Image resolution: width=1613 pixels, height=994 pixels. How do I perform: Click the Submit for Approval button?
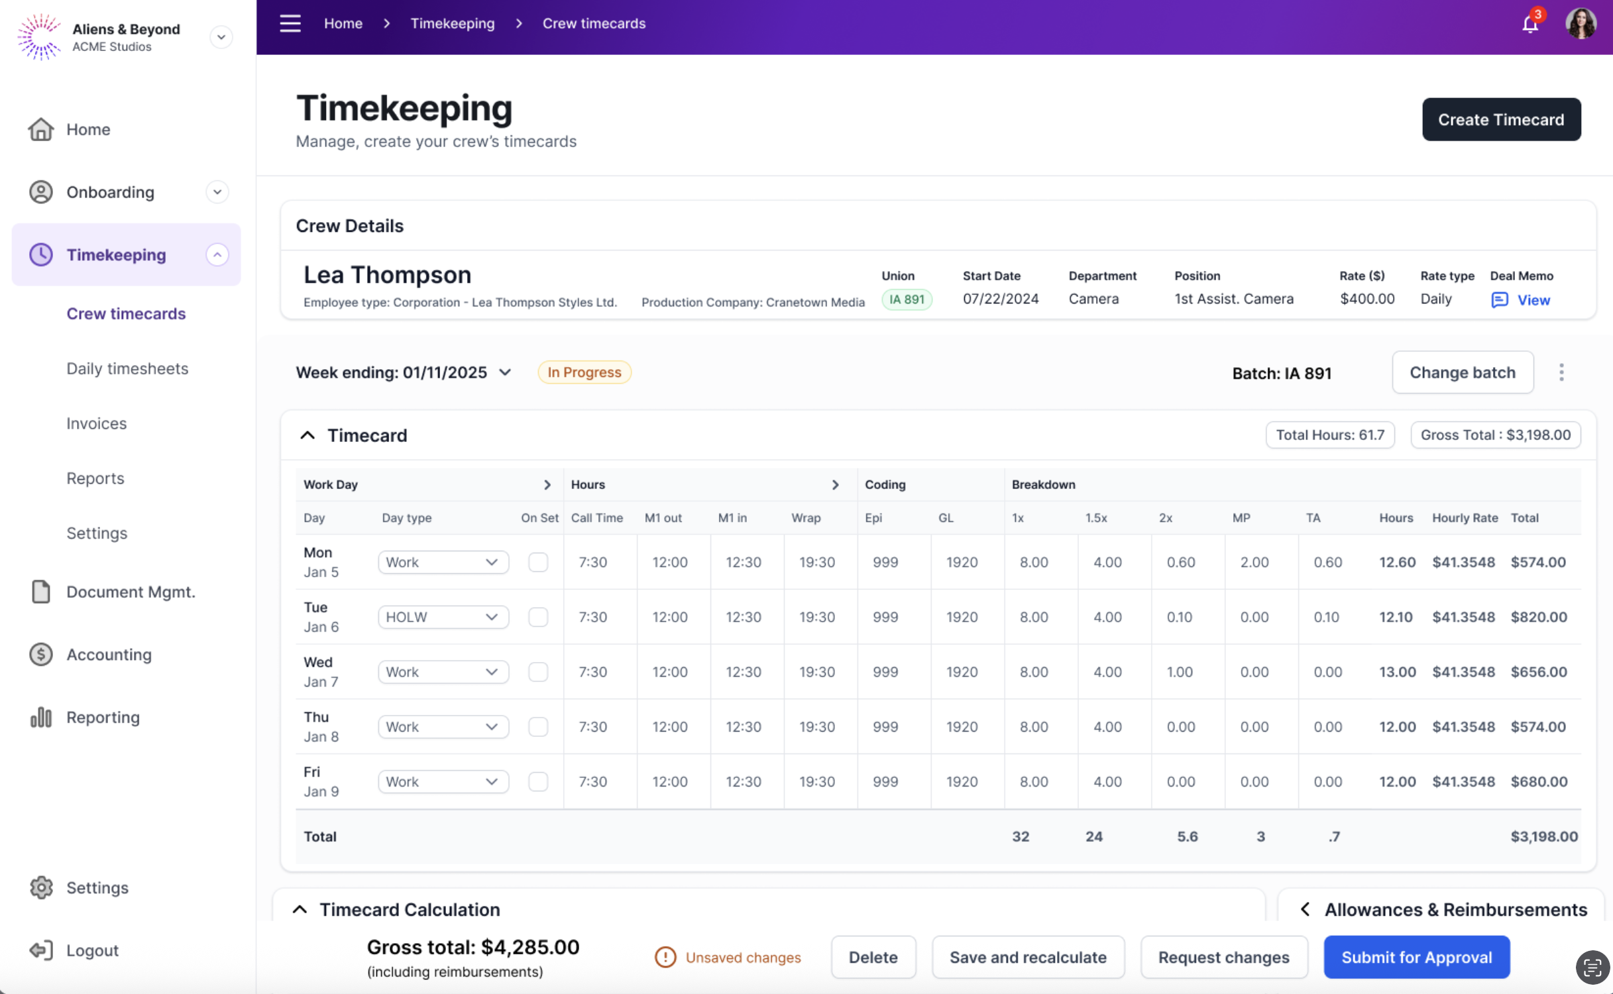[x=1416, y=957]
